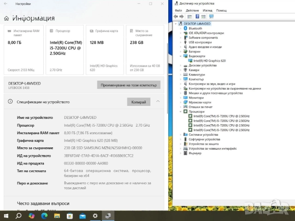
Task: Expand Мишки и други посочващи устройства
Action: (x=180, y=93)
